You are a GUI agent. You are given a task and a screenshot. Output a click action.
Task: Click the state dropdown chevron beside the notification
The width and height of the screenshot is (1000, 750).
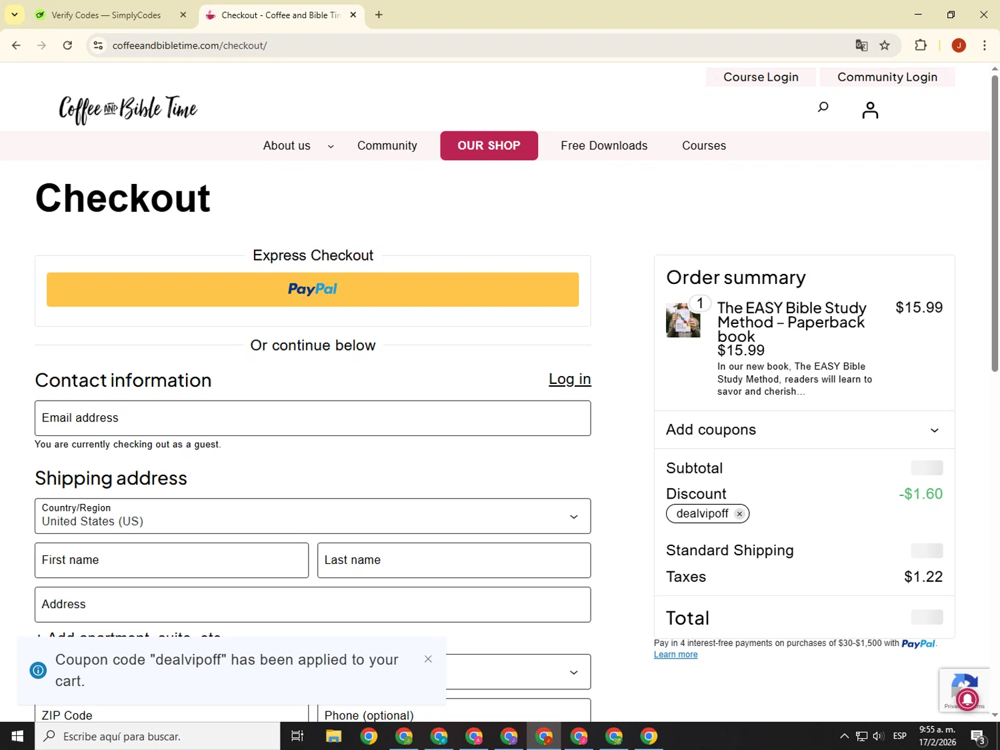(574, 672)
